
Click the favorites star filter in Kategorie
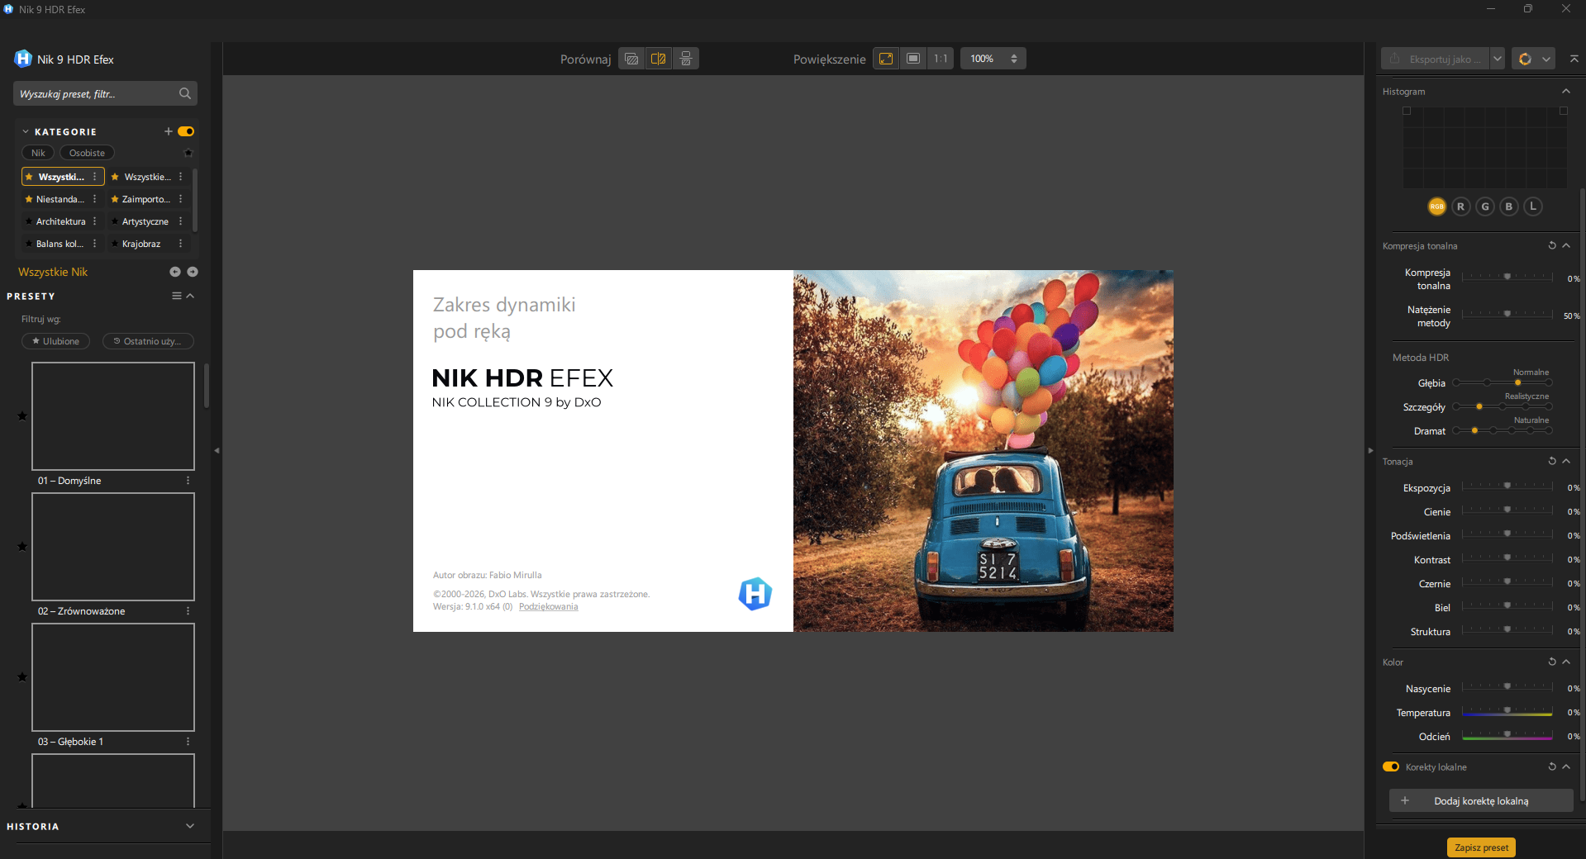(188, 153)
